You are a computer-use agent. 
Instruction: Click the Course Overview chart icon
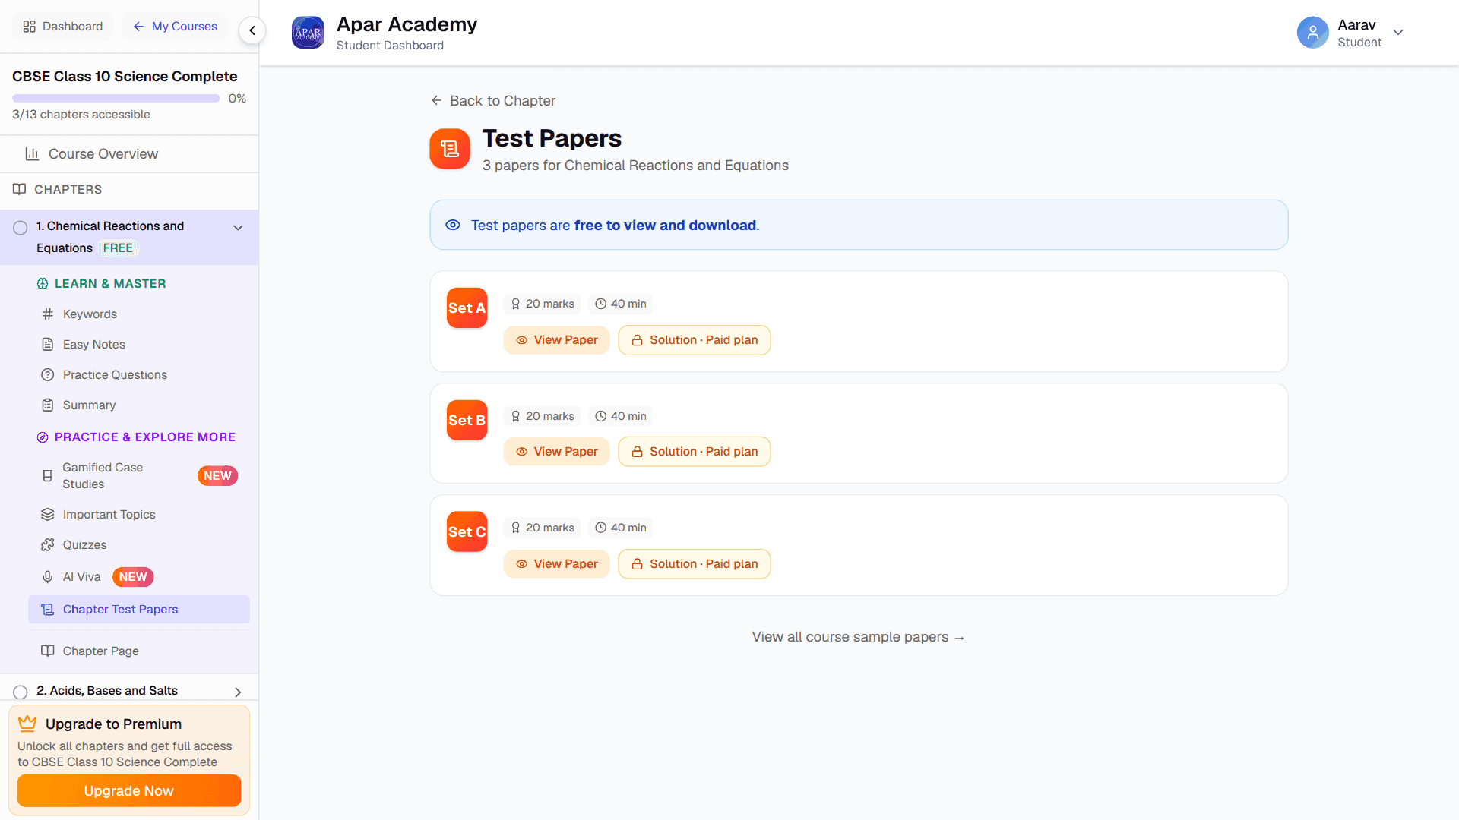coord(32,153)
